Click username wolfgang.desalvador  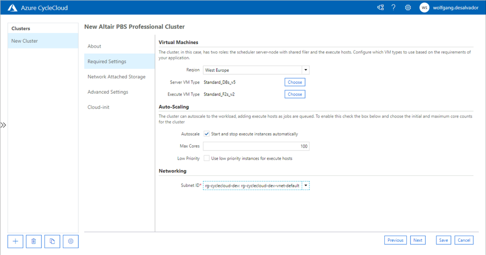(x=456, y=8)
